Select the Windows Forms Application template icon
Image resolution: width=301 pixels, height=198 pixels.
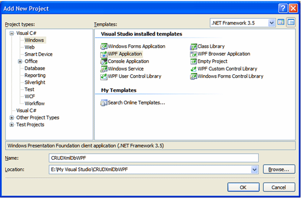click(x=104, y=46)
